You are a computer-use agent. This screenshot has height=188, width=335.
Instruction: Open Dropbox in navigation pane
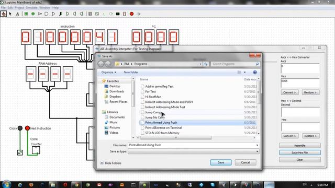(115, 96)
